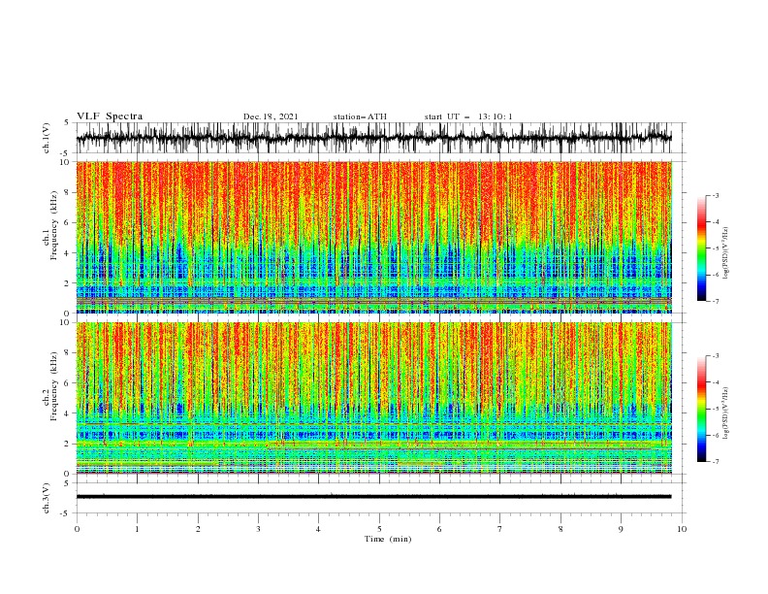Click the x-axis tick label "9"
The height and width of the screenshot is (594, 768).
(x=621, y=529)
